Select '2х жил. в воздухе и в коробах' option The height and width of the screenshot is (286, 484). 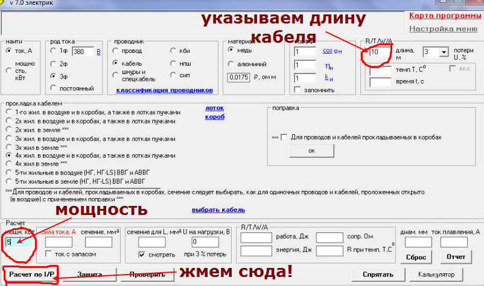9,120
